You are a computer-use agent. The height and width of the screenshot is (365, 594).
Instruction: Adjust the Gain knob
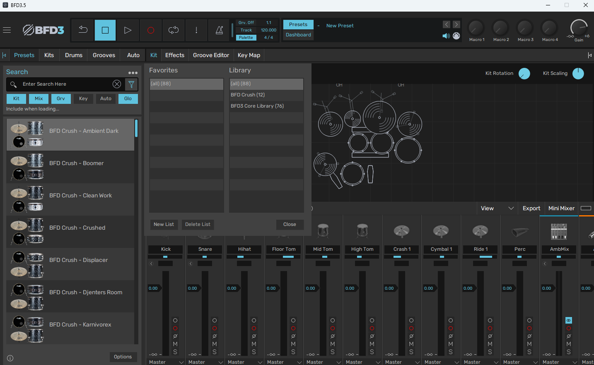[x=579, y=28]
